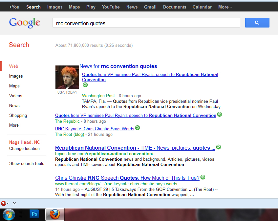Image resolution: width=278 pixels, height=221 pixels.
Task: Click green checkmark next to RNC Keynote link
Action: (x=138, y=128)
